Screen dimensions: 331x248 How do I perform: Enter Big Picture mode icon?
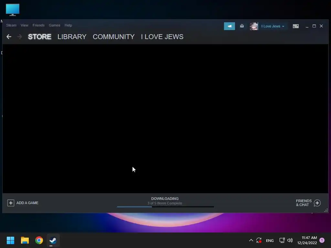coord(296,26)
